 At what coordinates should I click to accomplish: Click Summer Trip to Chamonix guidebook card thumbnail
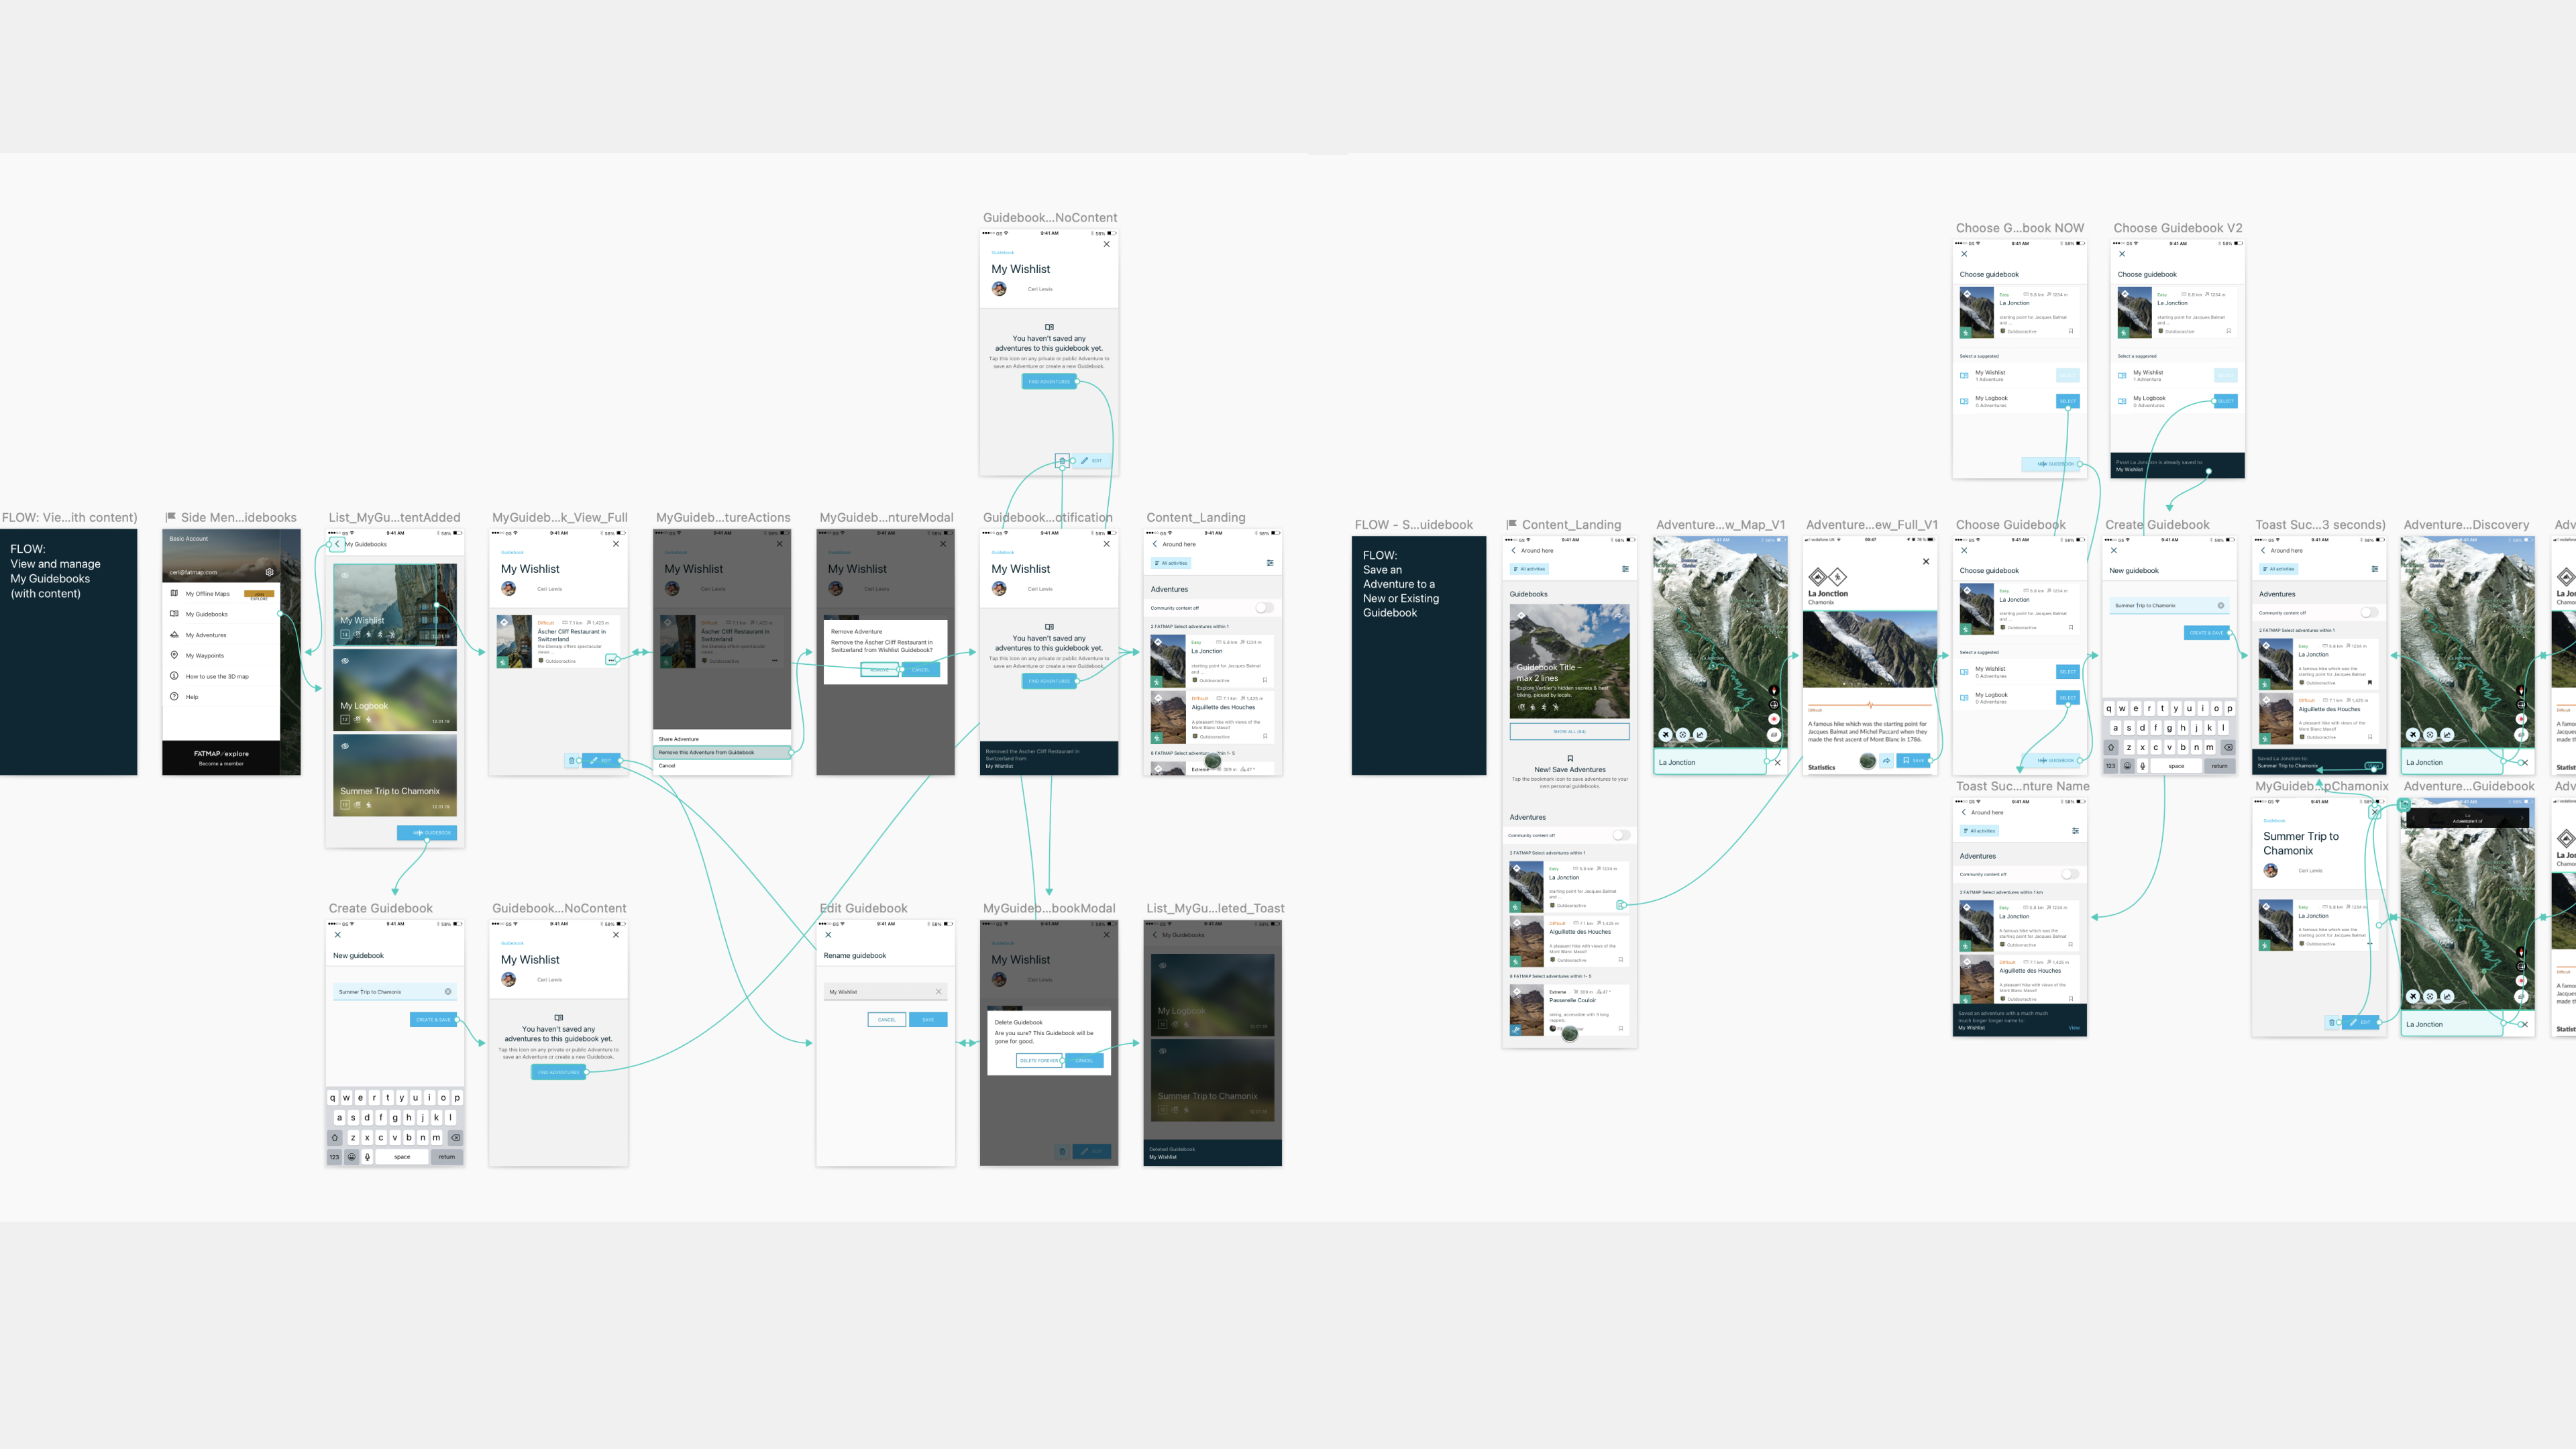395,775
